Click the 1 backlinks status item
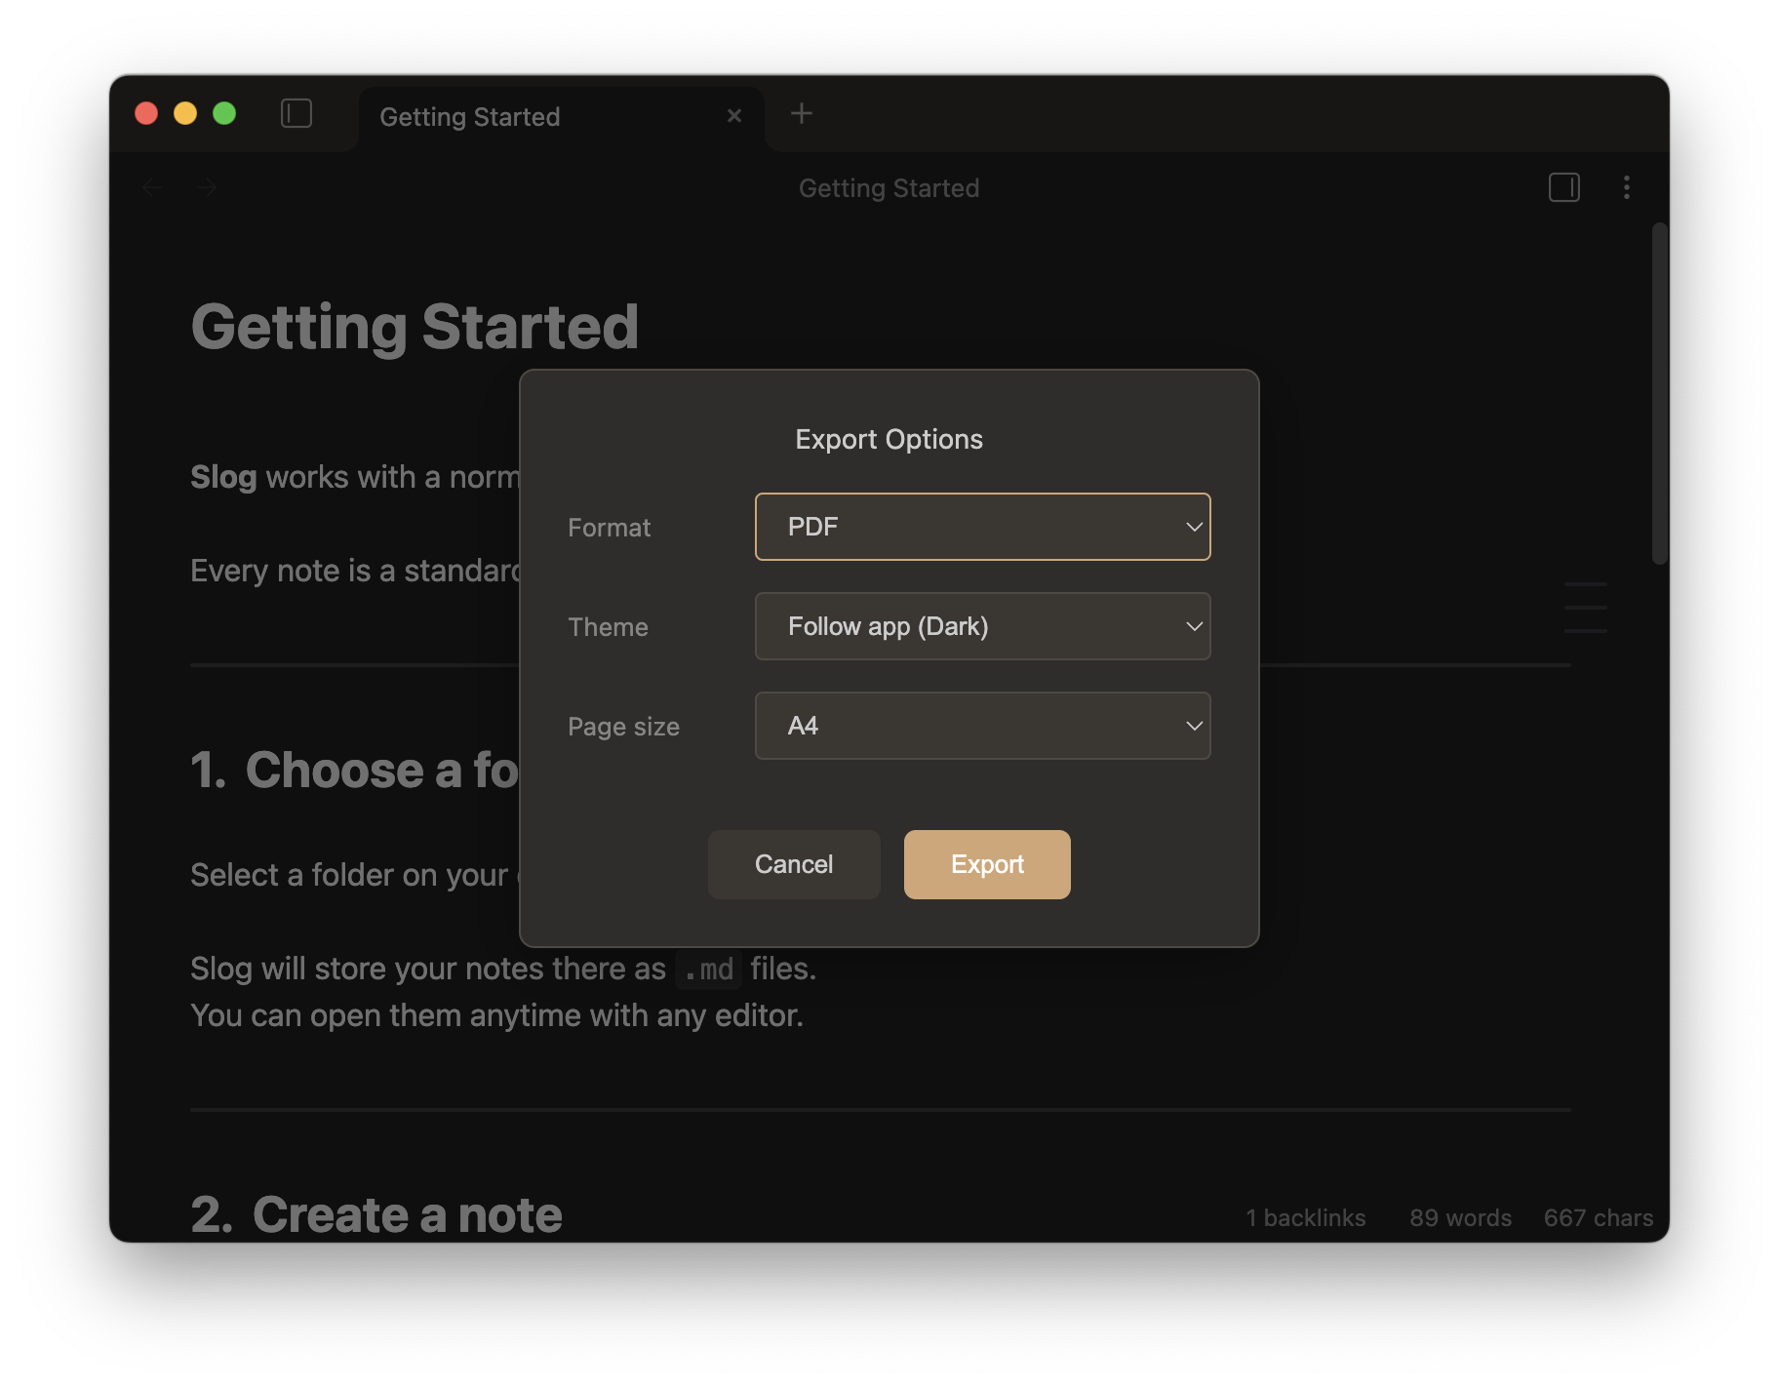 coord(1305,1218)
